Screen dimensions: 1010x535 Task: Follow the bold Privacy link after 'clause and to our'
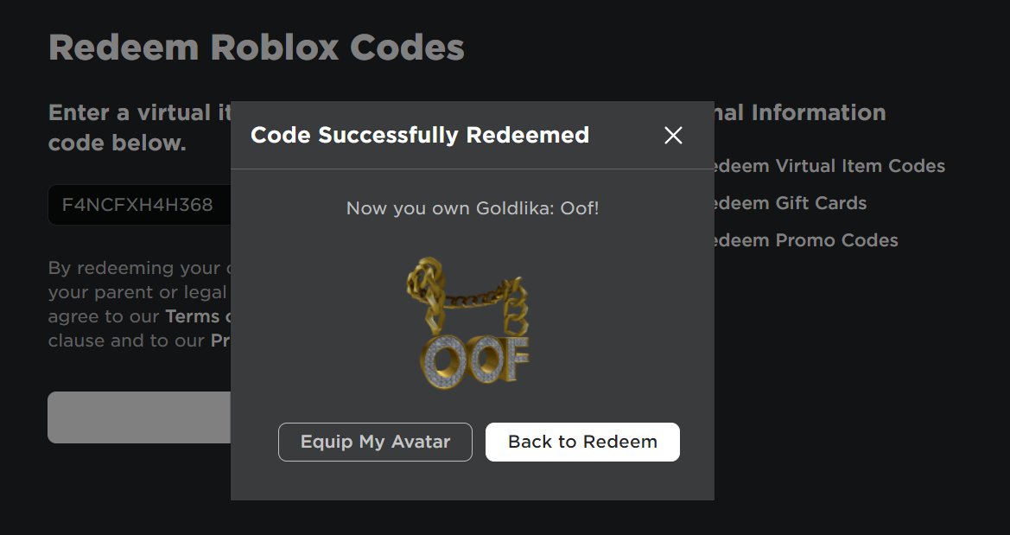220,341
